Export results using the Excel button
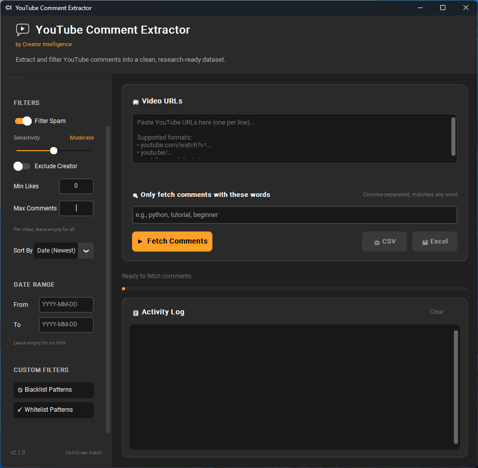The height and width of the screenshot is (468, 478). [435, 242]
